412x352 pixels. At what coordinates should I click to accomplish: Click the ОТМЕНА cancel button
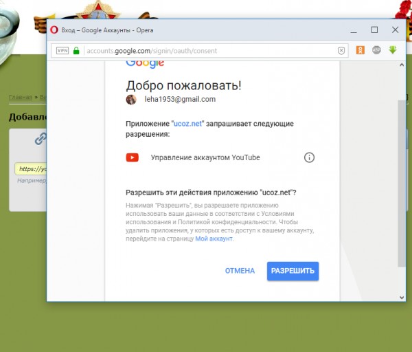[240, 271]
